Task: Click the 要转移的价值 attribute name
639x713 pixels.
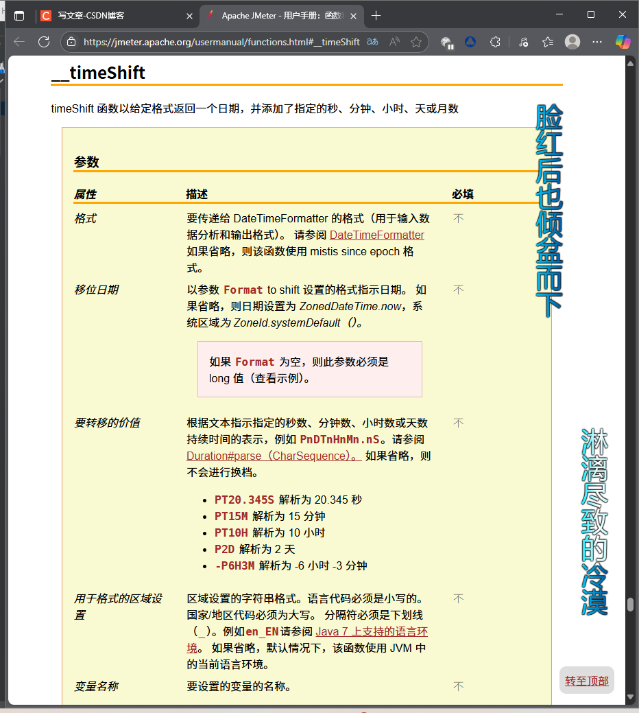Action: (x=107, y=423)
